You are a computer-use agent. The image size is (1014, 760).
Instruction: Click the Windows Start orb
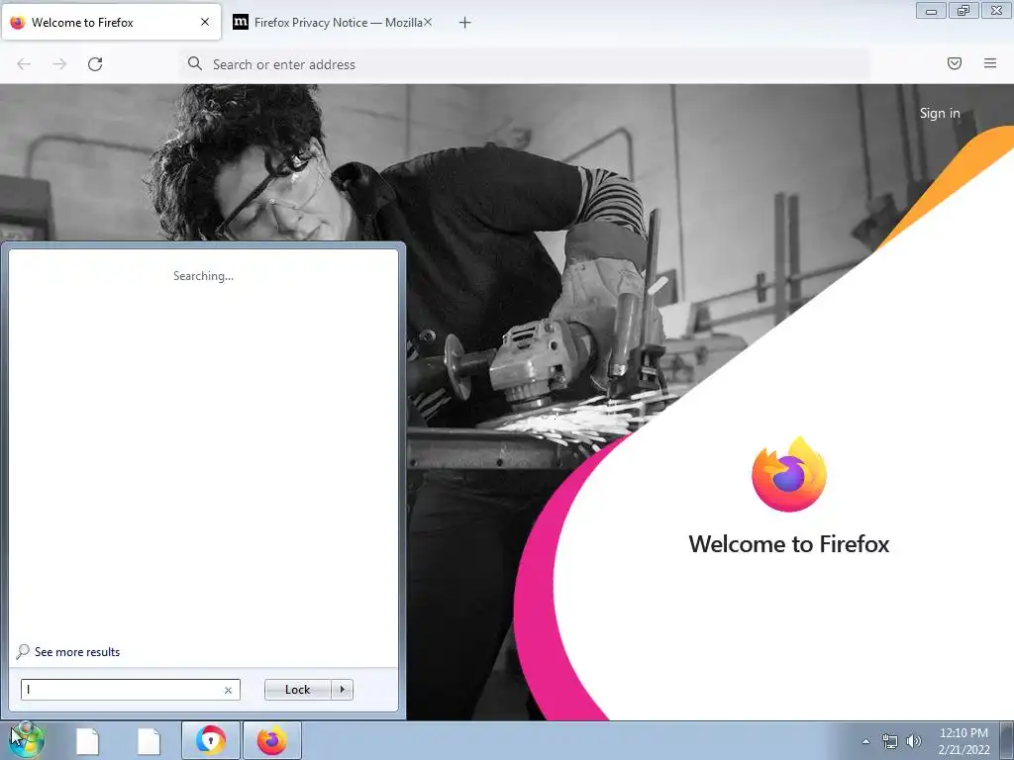(25, 740)
